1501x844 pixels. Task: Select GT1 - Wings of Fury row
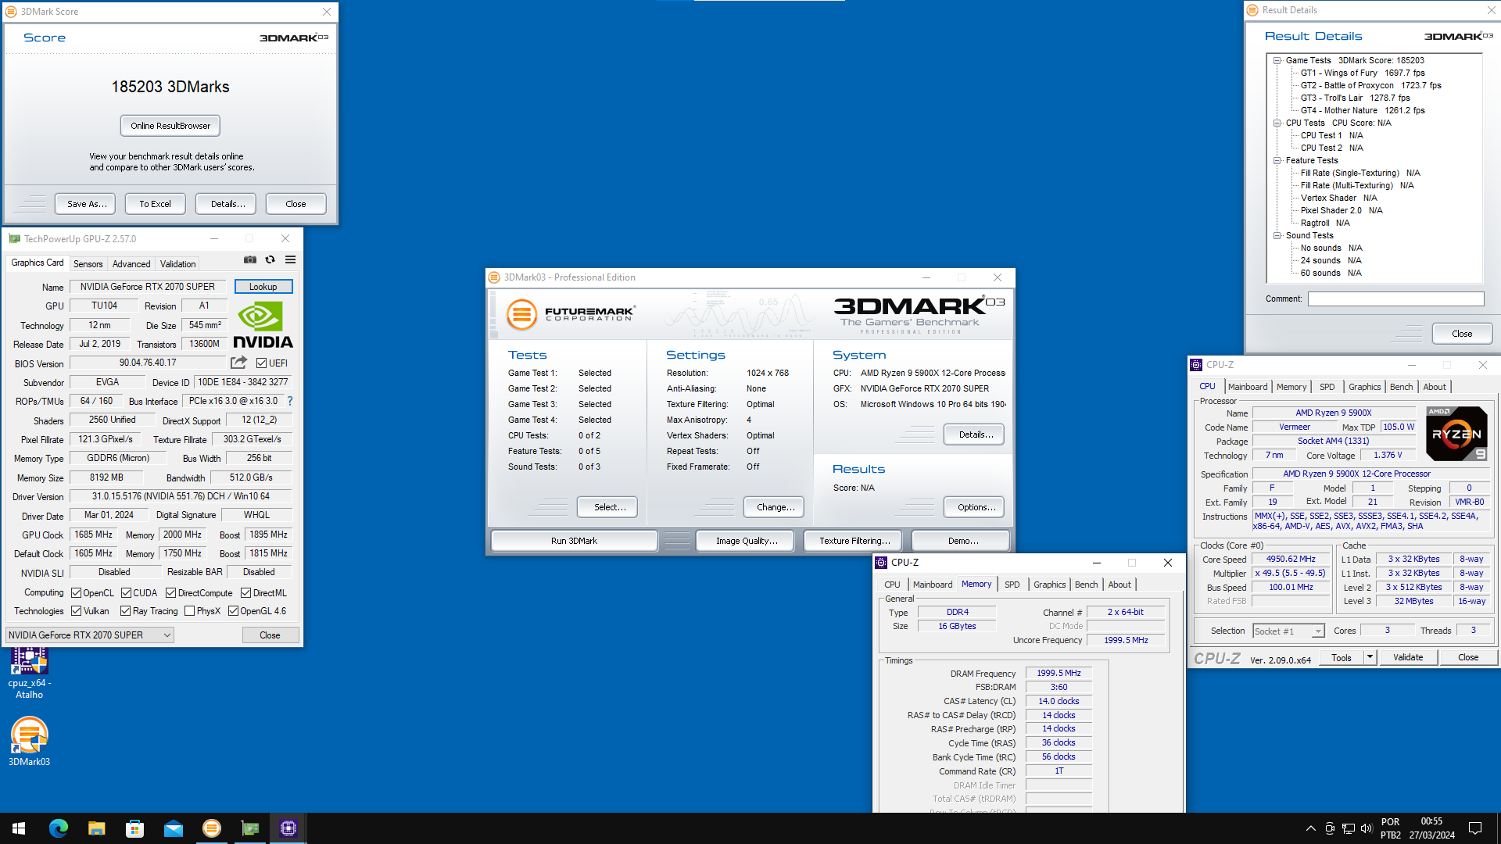[x=1363, y=73]
